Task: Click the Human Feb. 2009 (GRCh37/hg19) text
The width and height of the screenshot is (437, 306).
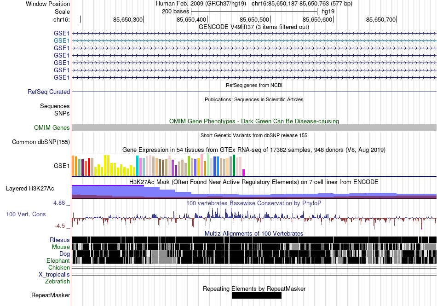Action: 201,4
